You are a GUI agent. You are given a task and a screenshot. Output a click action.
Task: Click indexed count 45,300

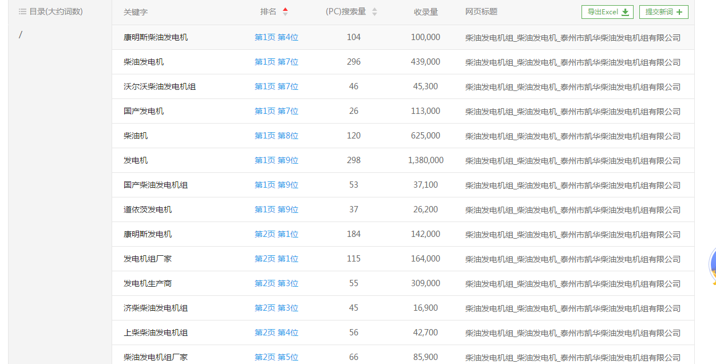point(426,86)
